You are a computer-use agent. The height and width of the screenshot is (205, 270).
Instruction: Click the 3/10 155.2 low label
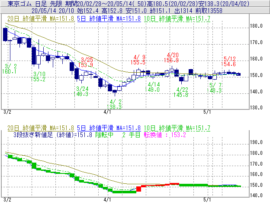click(38, 77)
